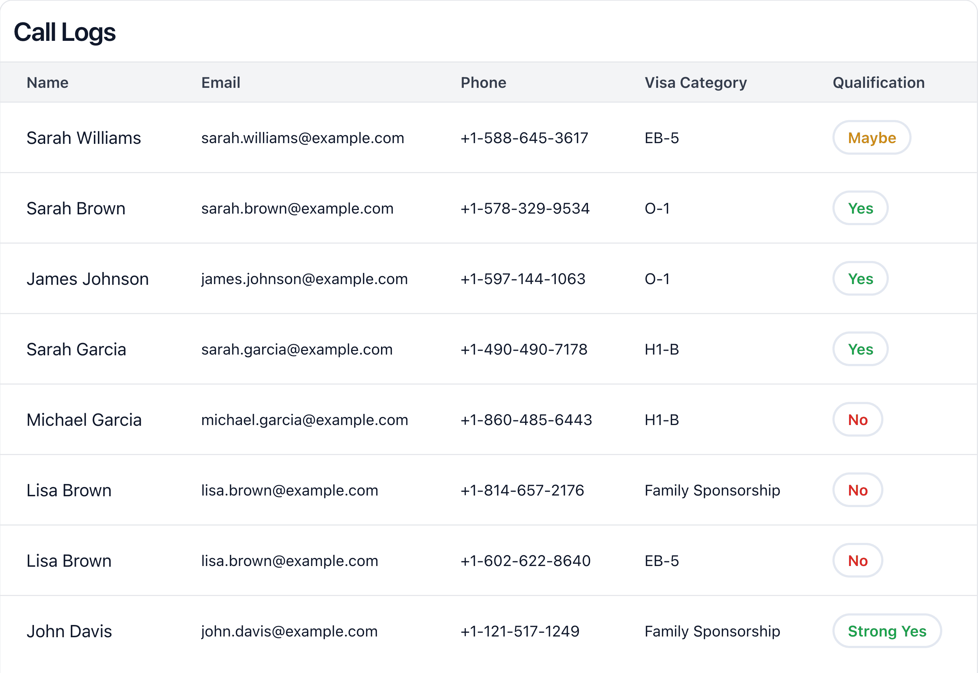Screen dimensions: 978x673
Task: Select the John Davis name cell
Action: coord(69,631)
